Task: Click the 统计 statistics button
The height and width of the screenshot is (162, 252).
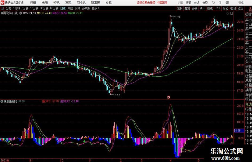Action: (x=202, y=8)
